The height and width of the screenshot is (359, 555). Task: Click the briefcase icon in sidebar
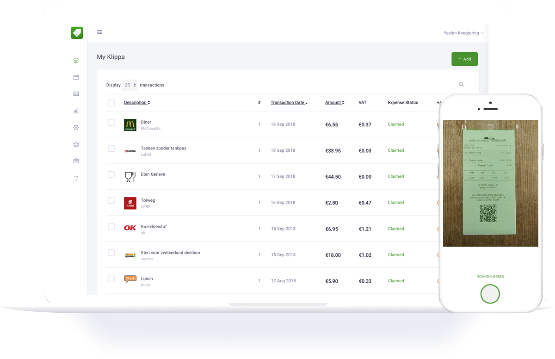[76, 161]
